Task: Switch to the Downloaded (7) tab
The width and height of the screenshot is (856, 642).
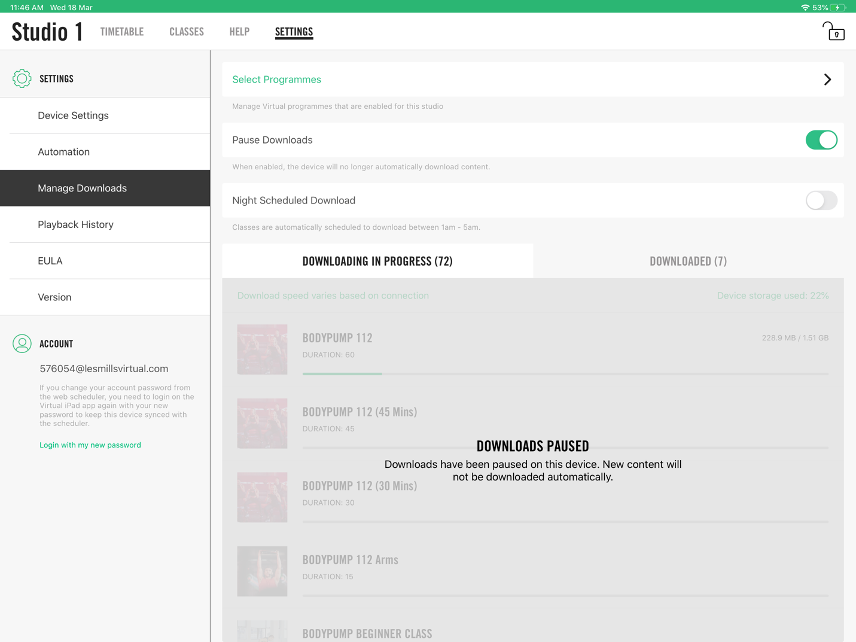Action: 689,261
